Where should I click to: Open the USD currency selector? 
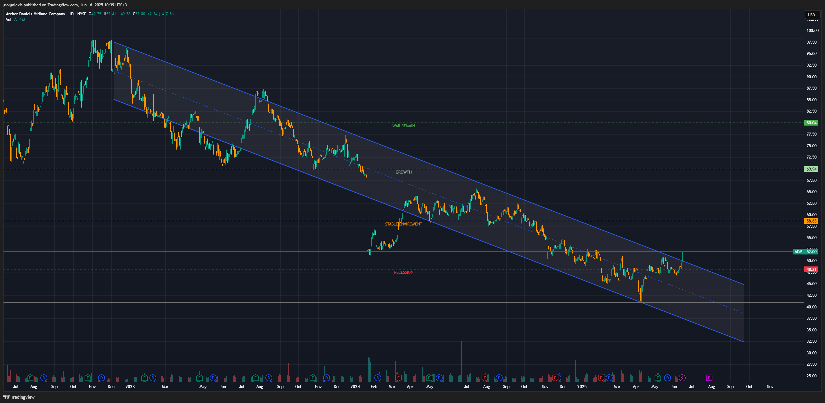(812, 15)
